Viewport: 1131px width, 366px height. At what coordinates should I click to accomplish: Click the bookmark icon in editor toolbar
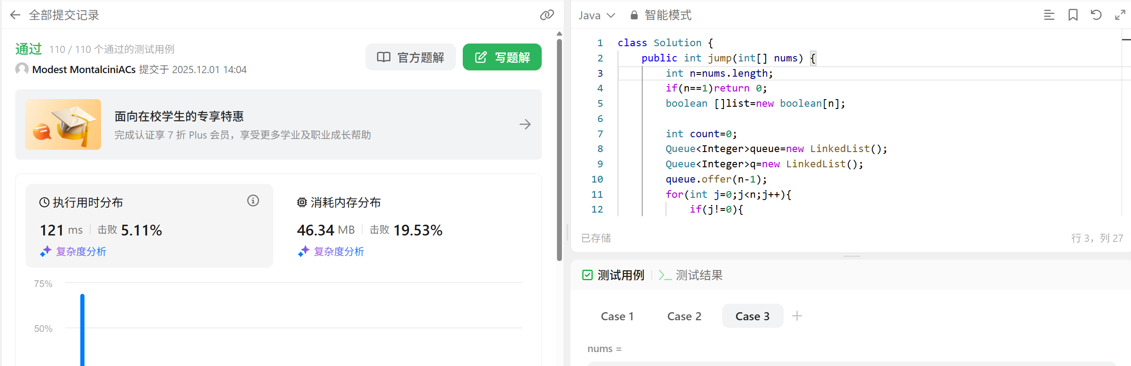point(1073,15)
